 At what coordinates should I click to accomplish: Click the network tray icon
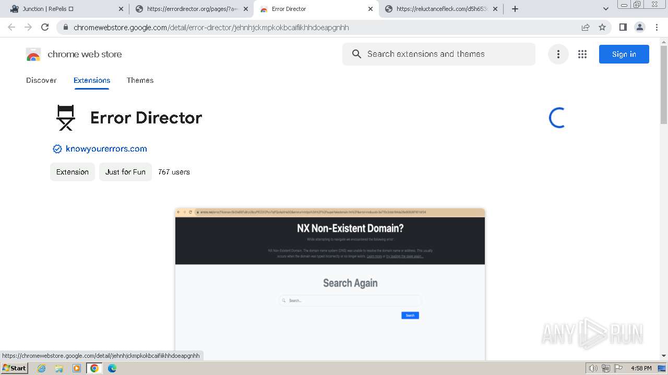[605, 368]
